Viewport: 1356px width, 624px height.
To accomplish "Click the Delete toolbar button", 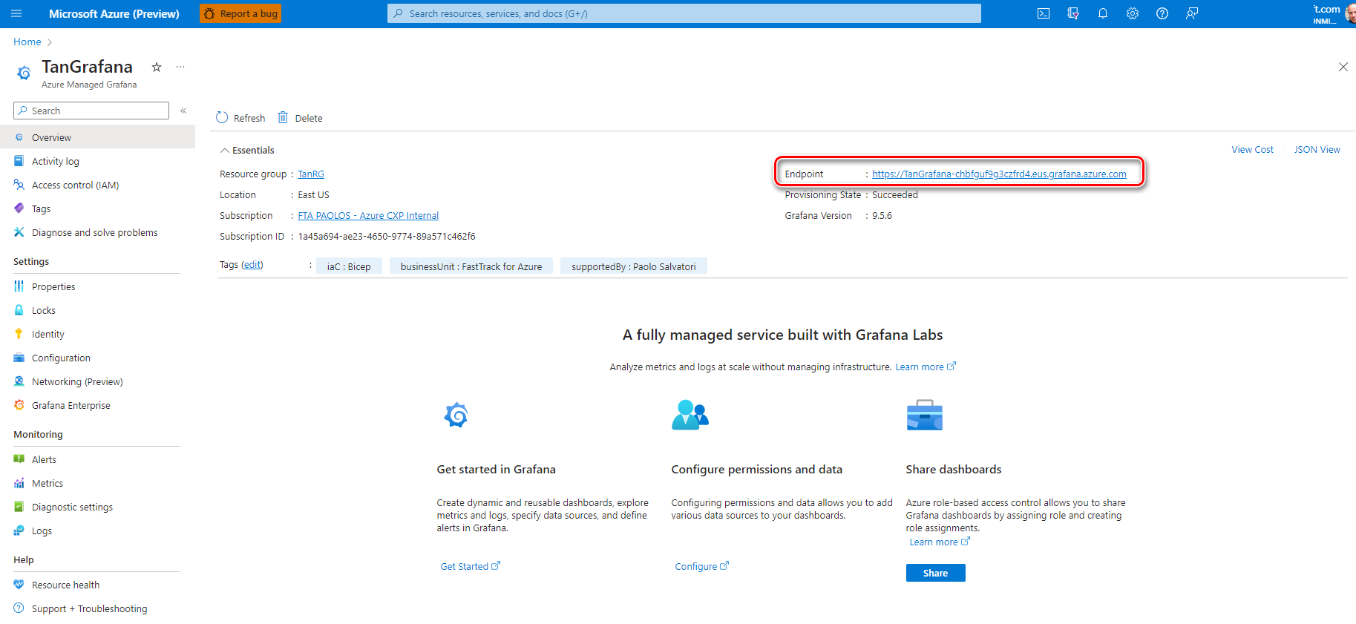I will 301,118.
